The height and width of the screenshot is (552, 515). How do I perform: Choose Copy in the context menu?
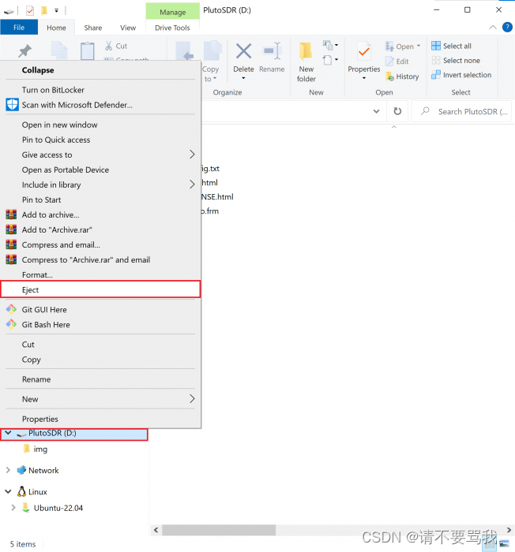[x=101, y=360]
